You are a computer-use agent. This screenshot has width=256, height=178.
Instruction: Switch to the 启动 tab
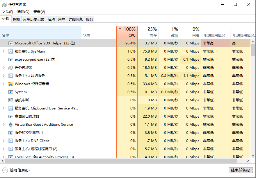pyautogui.click(x=51, y=19)
